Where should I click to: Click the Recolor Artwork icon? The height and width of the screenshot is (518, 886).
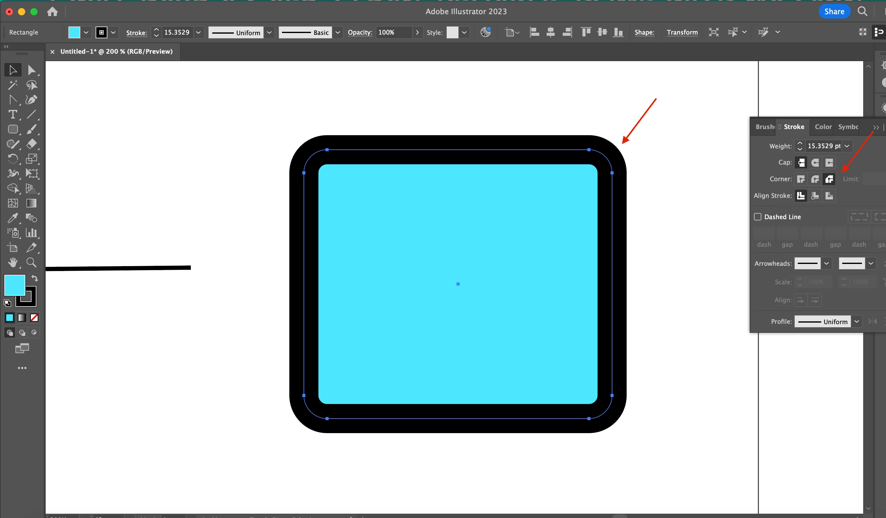[x=486, y=32]
